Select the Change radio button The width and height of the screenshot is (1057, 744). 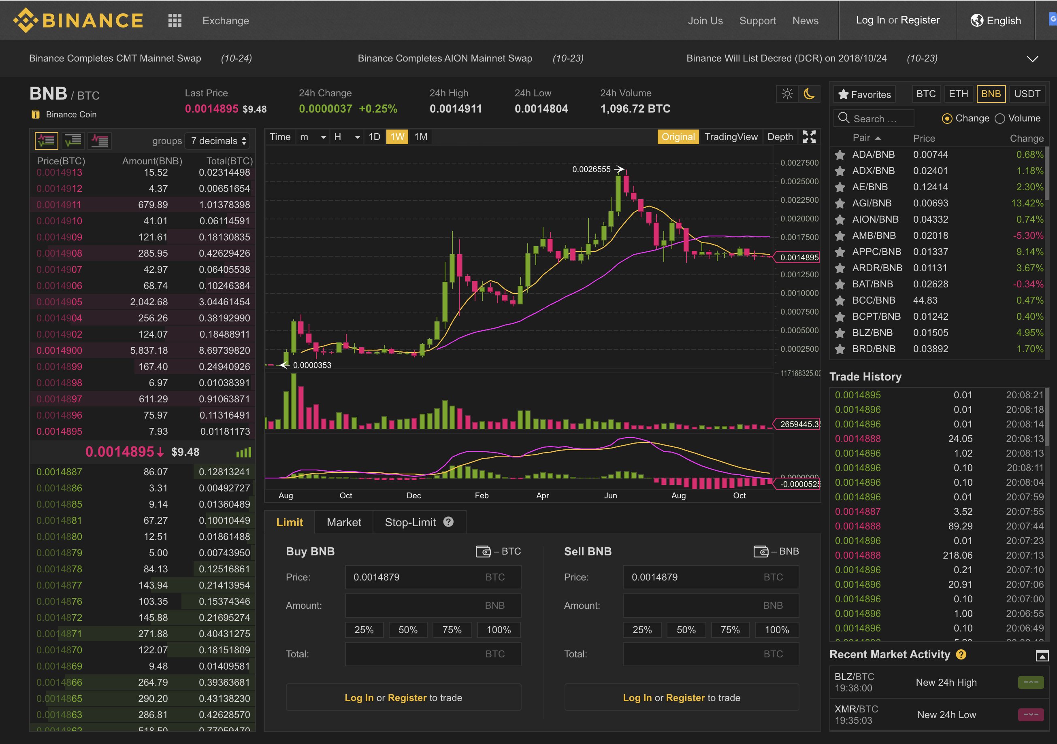coord(946,119)
